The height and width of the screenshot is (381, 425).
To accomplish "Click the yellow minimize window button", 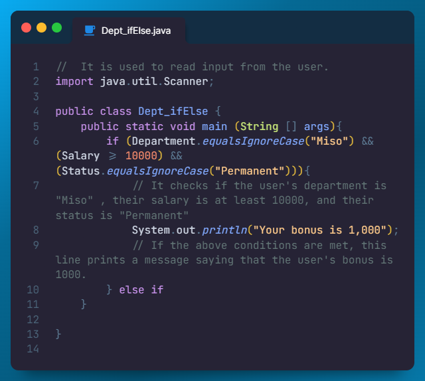I will point(41,28).
